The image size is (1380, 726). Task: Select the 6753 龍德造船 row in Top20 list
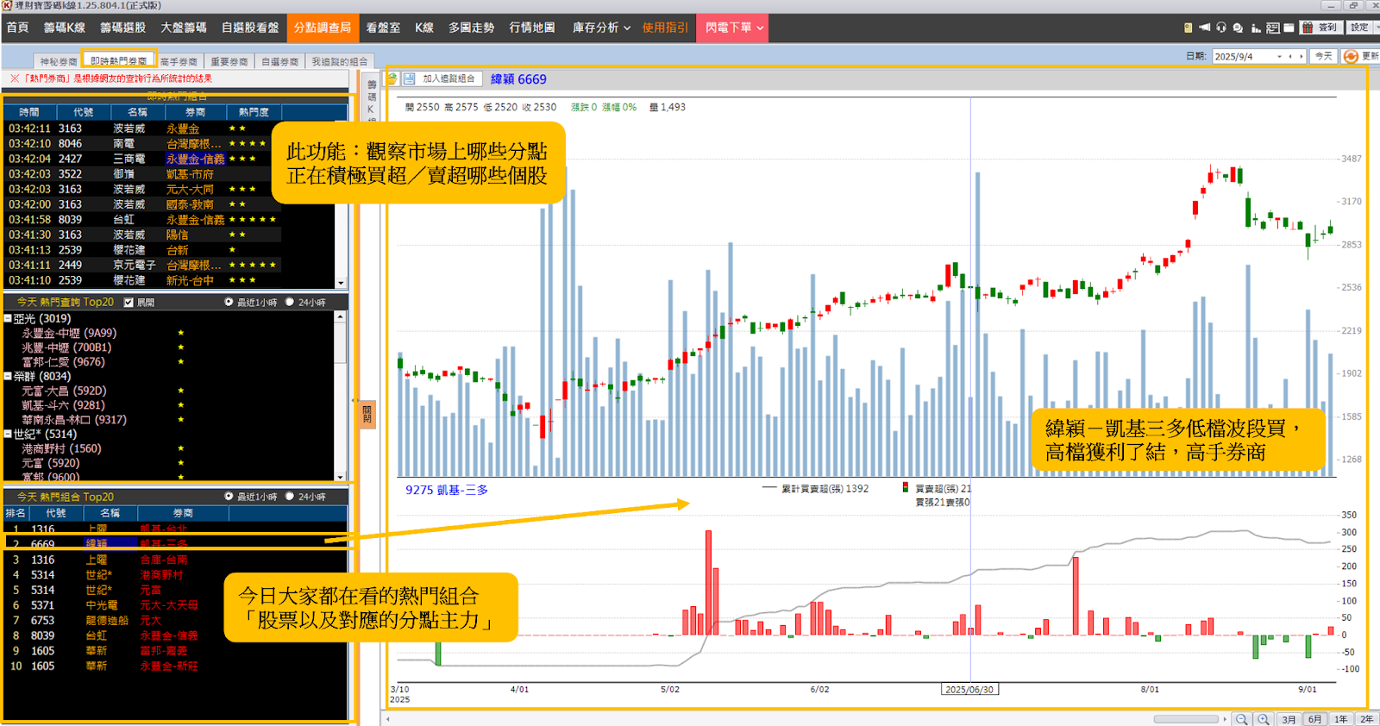tap(175, 621)
